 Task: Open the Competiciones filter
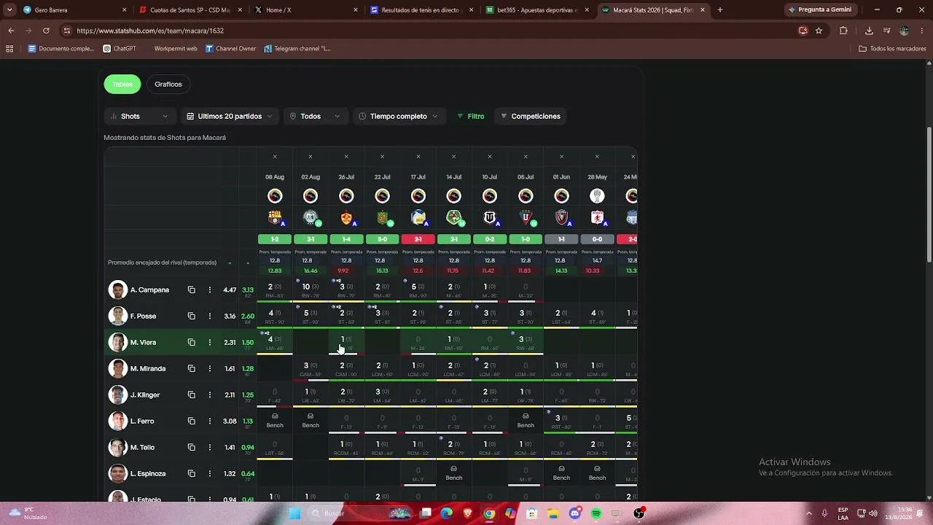coord(530,116)
